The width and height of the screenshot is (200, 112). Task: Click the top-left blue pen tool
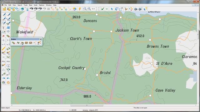[x=4, y=15]
